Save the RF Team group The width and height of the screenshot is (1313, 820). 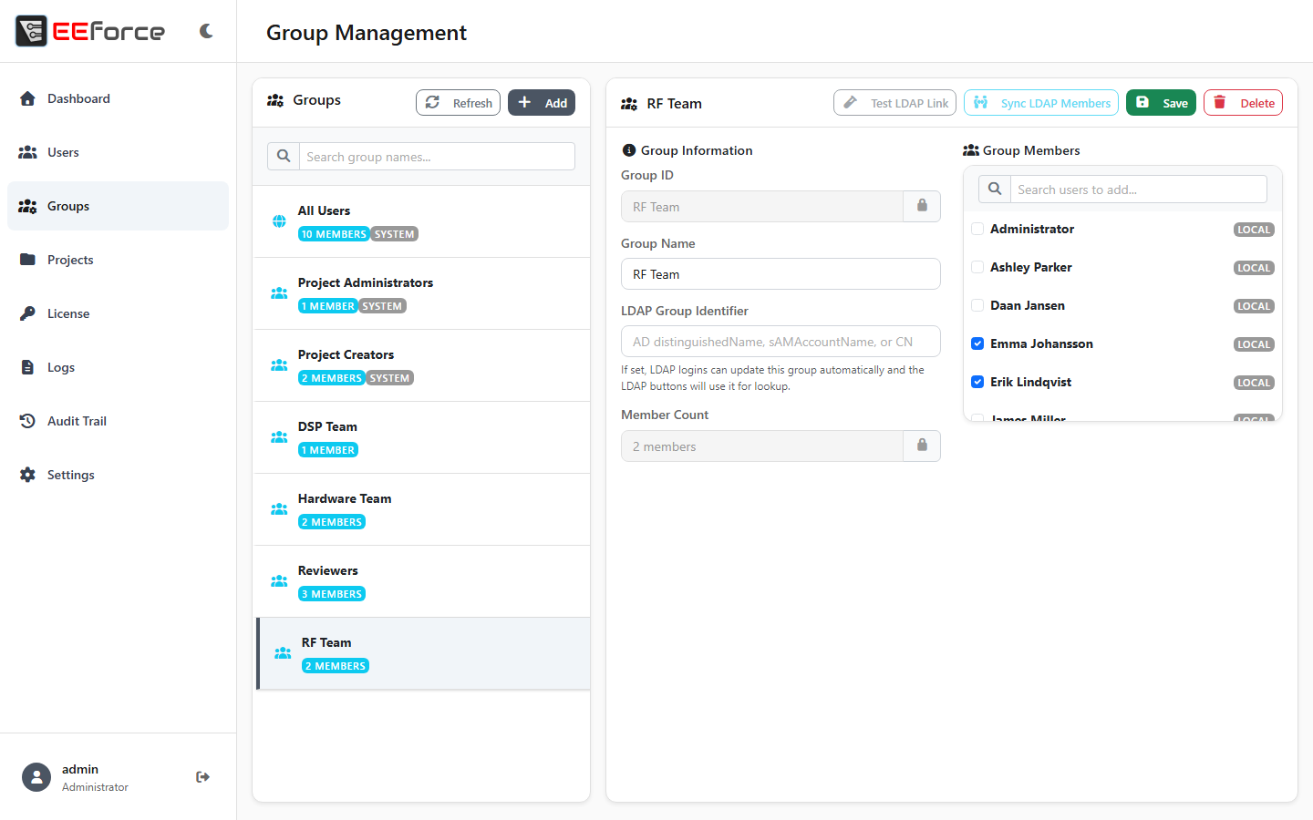coord(1161,103)
